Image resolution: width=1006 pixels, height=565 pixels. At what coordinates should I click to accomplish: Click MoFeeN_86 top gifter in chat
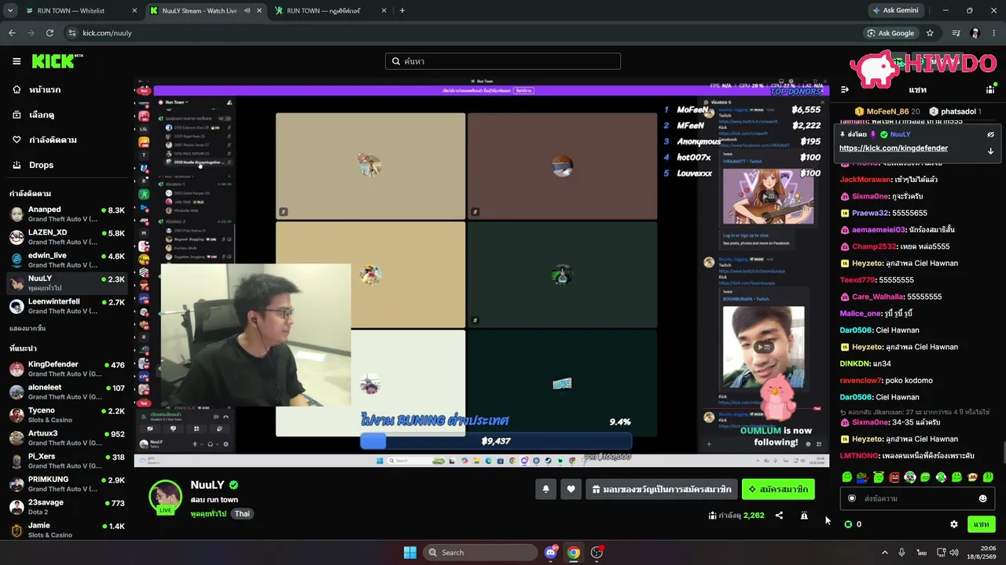(x=888, y=111)
